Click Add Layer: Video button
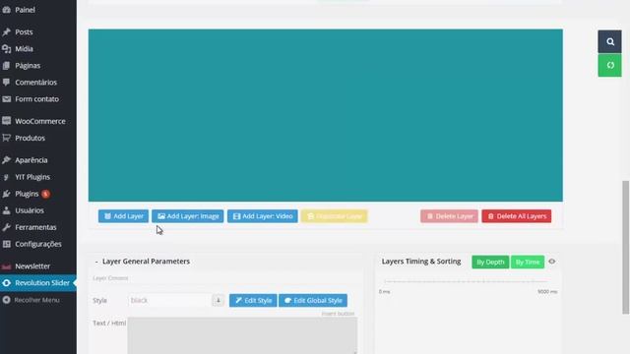 [263, 216]
